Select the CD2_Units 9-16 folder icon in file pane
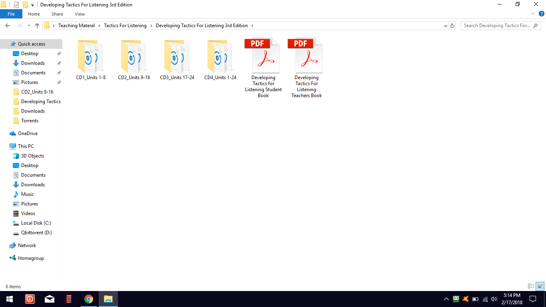The image size is (546, 307). [134, 56]
